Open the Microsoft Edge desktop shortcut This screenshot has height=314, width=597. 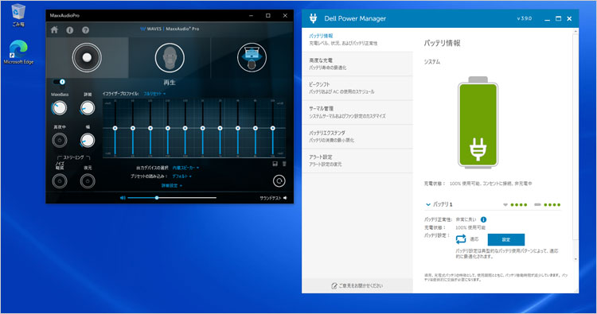pyautogui.click(x=18, y=52)
